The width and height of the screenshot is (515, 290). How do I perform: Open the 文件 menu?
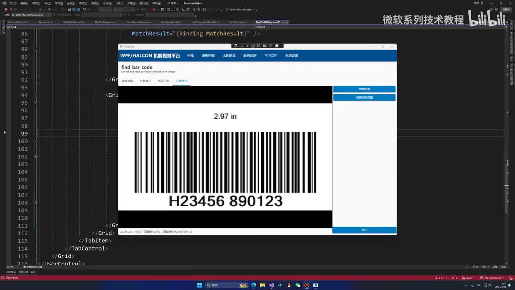[x=12, y=3]
